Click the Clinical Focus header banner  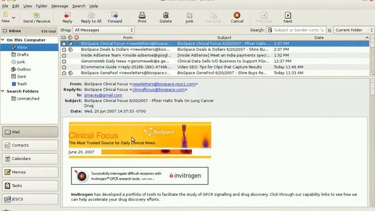pos(140,135)
